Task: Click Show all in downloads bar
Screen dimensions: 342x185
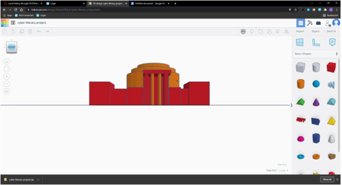Action: [327, 180]
